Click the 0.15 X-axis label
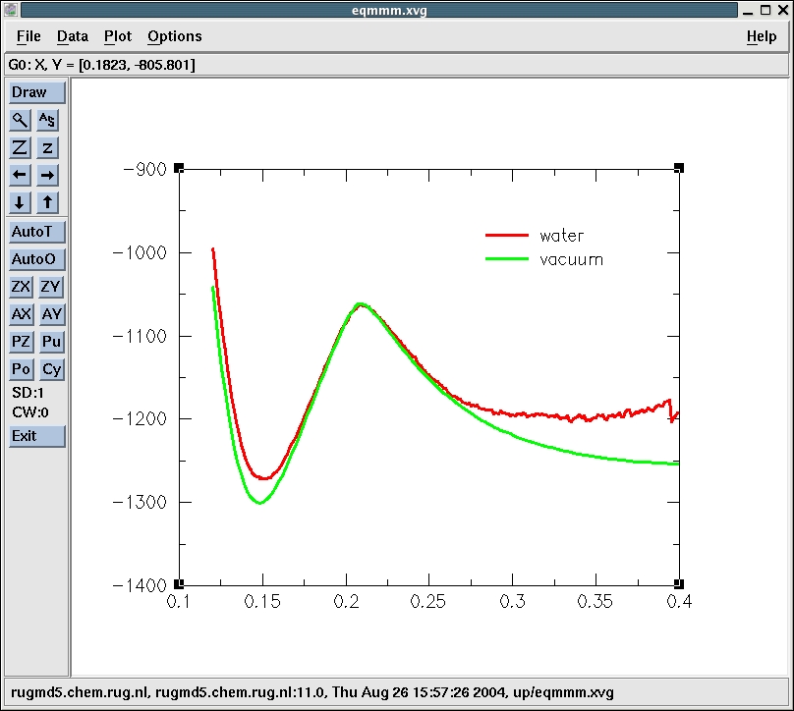This screenshot has height=711, width=794. tap(262, 602)
